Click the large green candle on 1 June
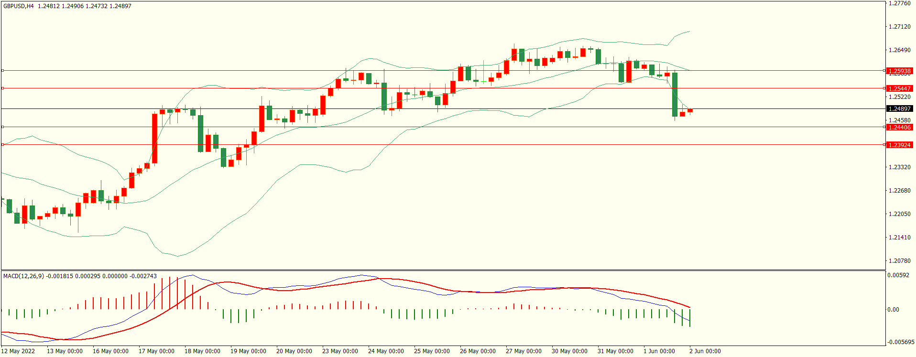Viewport: 916px width, 357px height. tap(675, 95)
